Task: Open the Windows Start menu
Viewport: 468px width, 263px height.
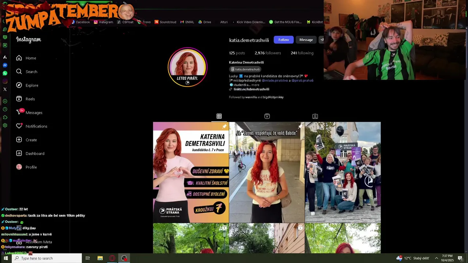Action: coord(5,258)
